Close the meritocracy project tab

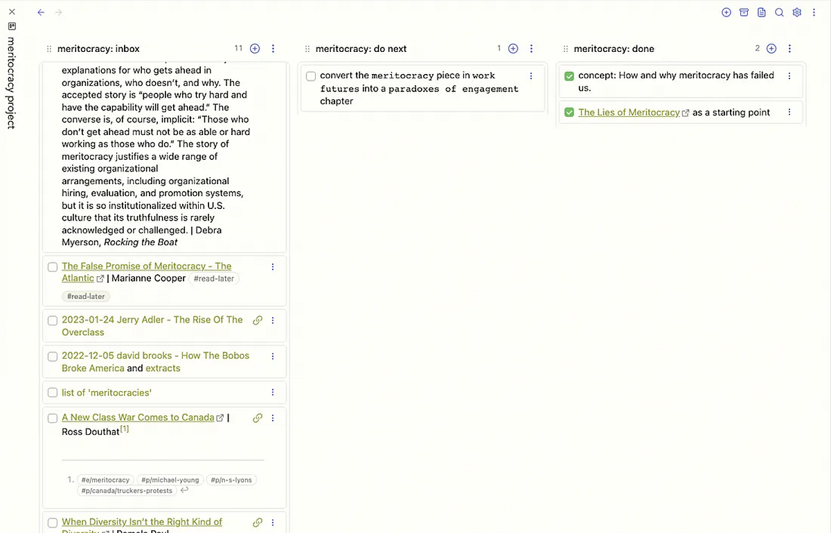[x=12, y=12]
